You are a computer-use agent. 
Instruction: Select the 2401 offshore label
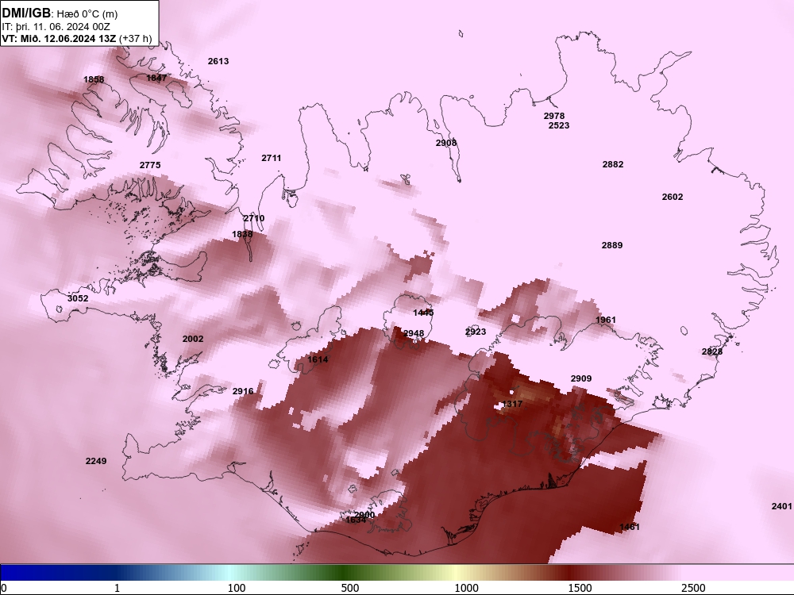pyautogui.click(x=782, y=506)
